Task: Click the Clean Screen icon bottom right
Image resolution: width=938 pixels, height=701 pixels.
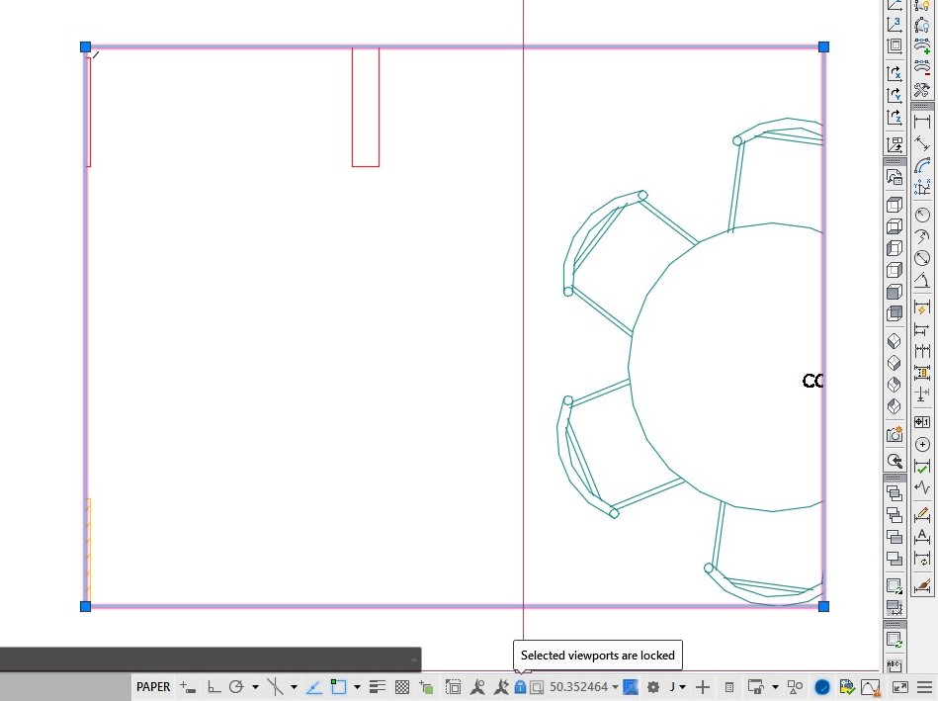Action: 899,686
